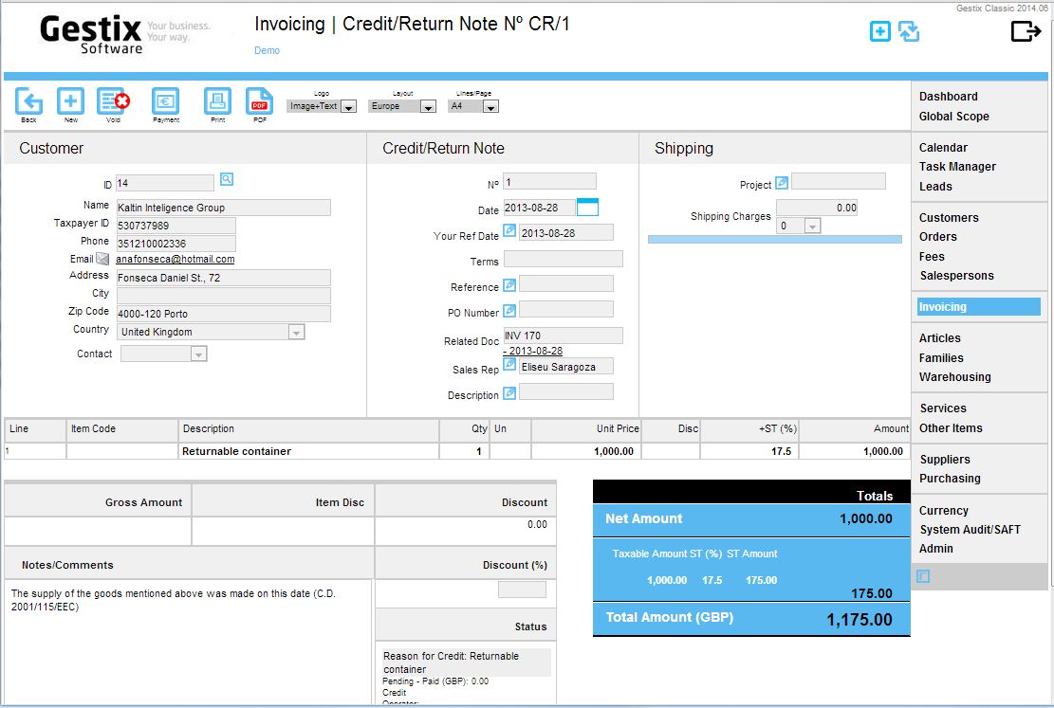The height and width of the screenshot is (708, 1054).
Task: Open the Payment icon
Action: 165,101
